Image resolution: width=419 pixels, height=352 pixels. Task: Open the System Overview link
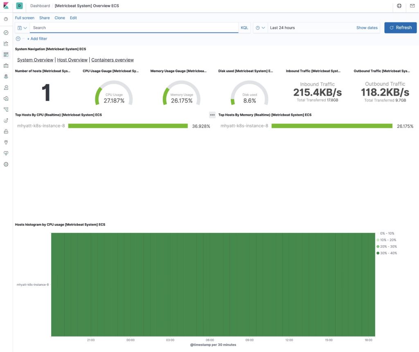(35, 60)
